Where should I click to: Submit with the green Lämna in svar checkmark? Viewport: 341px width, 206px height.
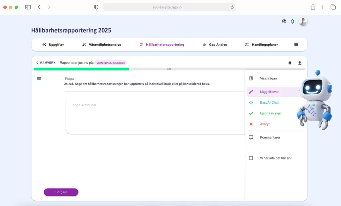(251, 113)
